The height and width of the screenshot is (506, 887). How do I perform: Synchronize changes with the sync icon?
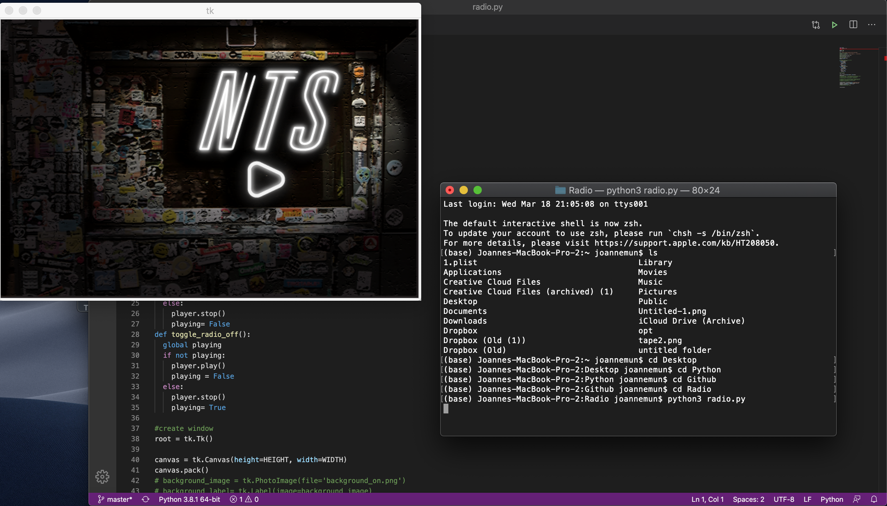tap(146, 499)
